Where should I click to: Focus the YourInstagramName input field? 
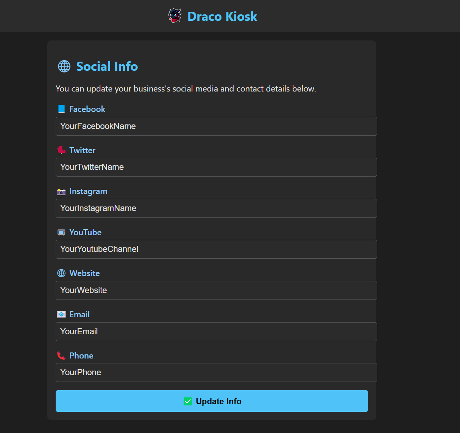(x=216, y=208)
